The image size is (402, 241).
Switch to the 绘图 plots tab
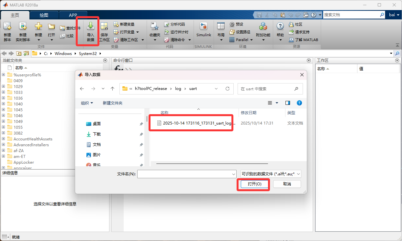[44, 15]
